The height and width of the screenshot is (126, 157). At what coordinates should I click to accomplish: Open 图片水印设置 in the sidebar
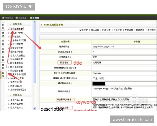click(x=17, y=52)
